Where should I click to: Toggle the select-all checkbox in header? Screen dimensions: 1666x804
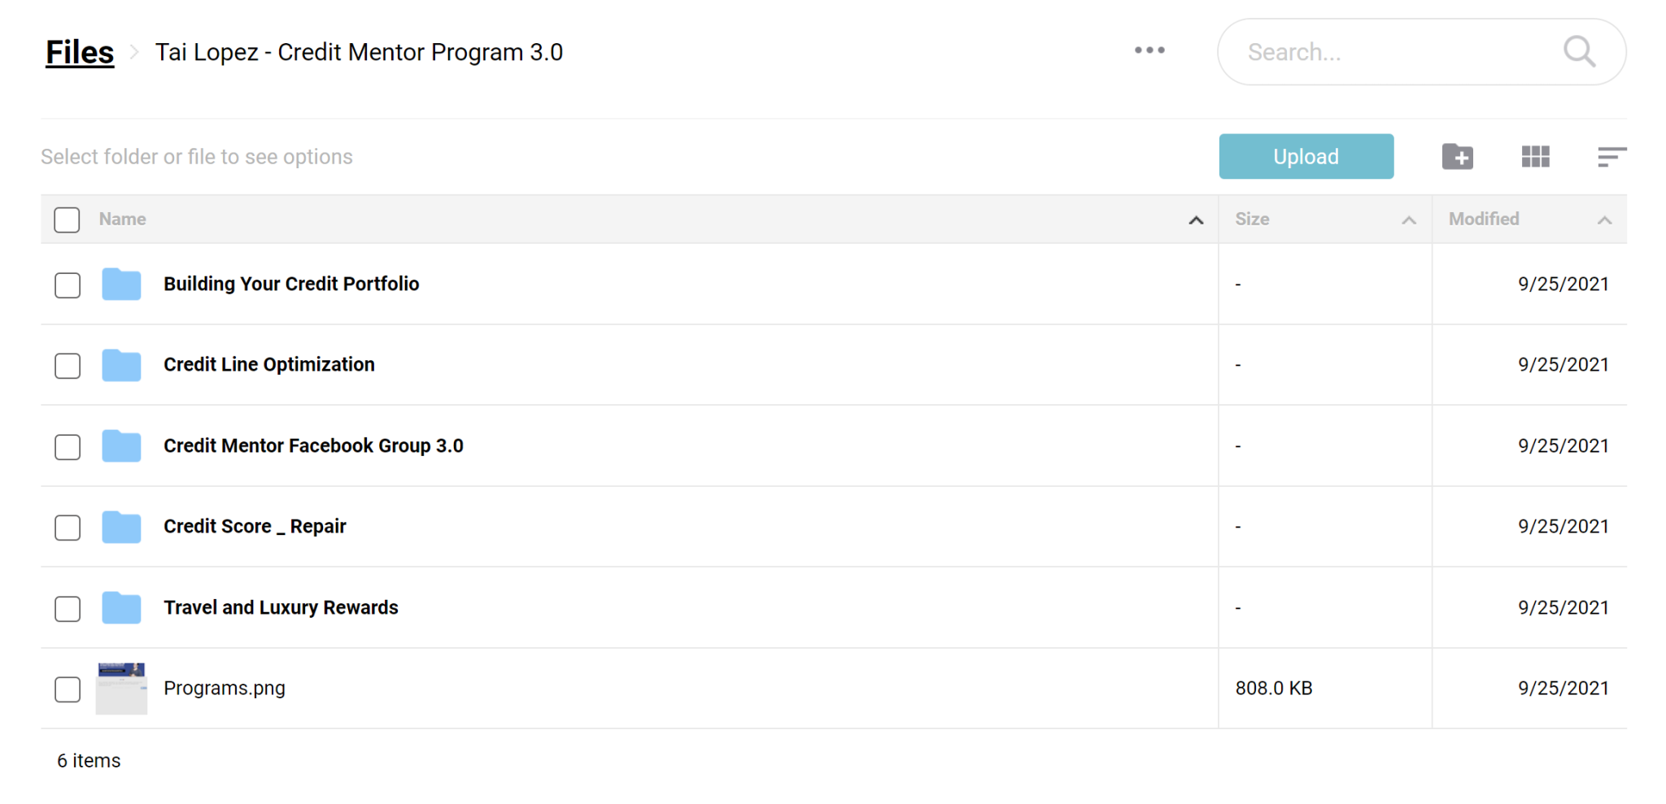(67, 219)
